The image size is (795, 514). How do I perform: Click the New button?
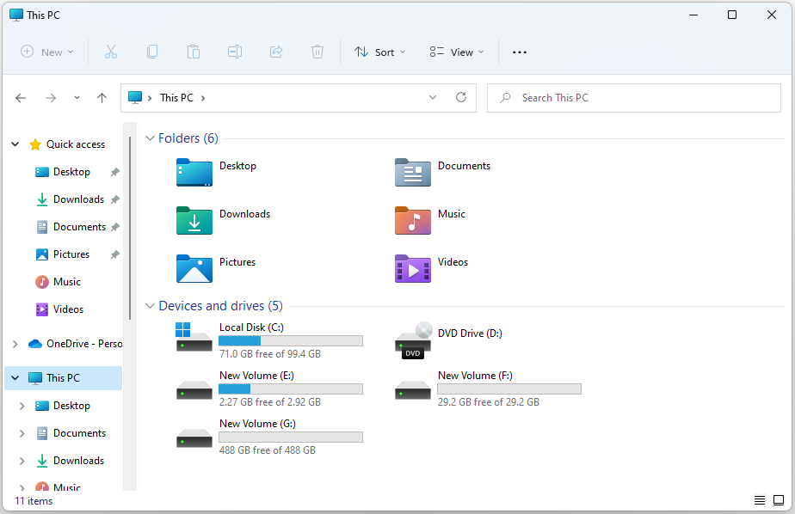pos(46,52)
